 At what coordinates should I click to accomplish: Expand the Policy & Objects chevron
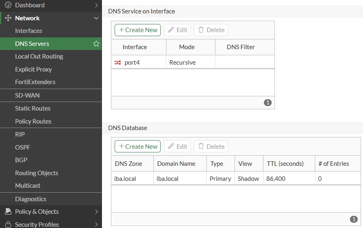click(96, 212)
